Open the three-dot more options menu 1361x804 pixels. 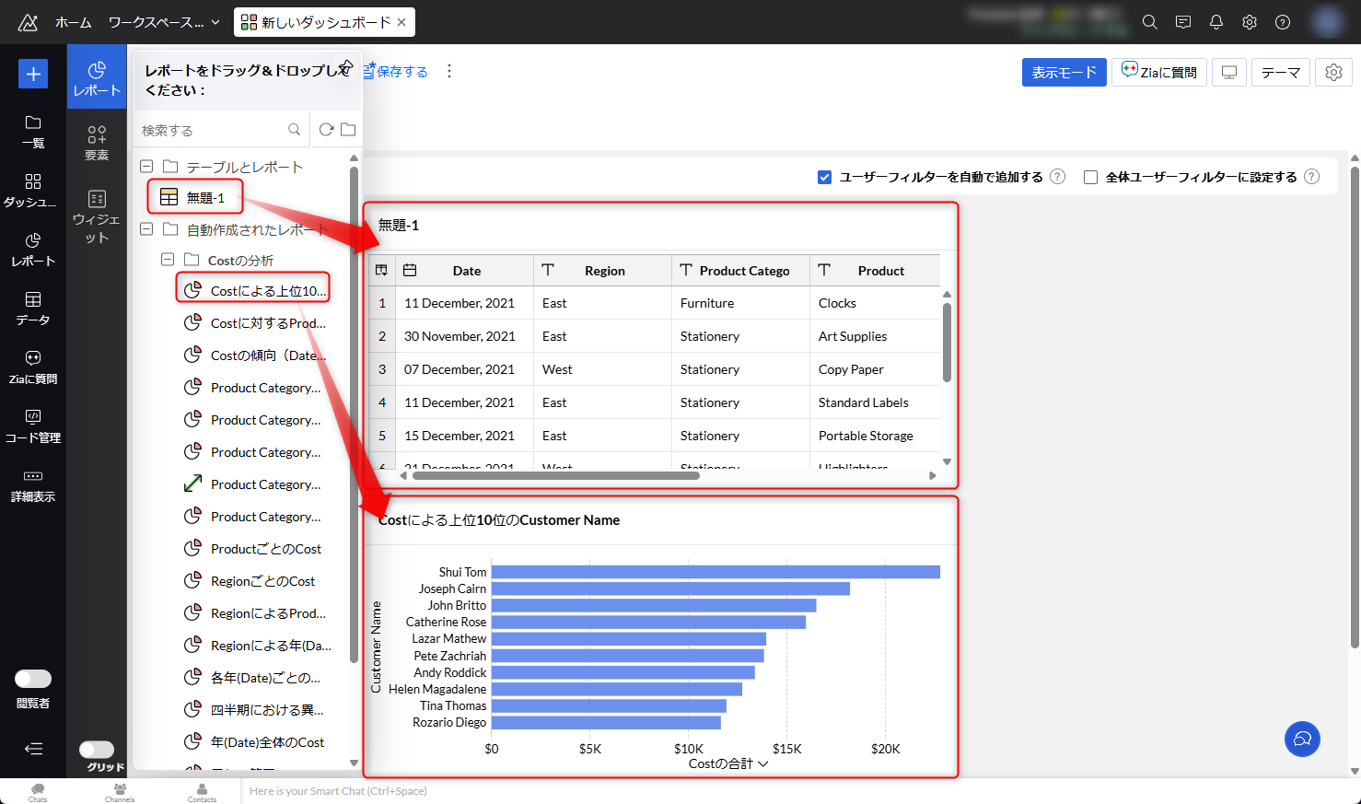pos(449,71)
